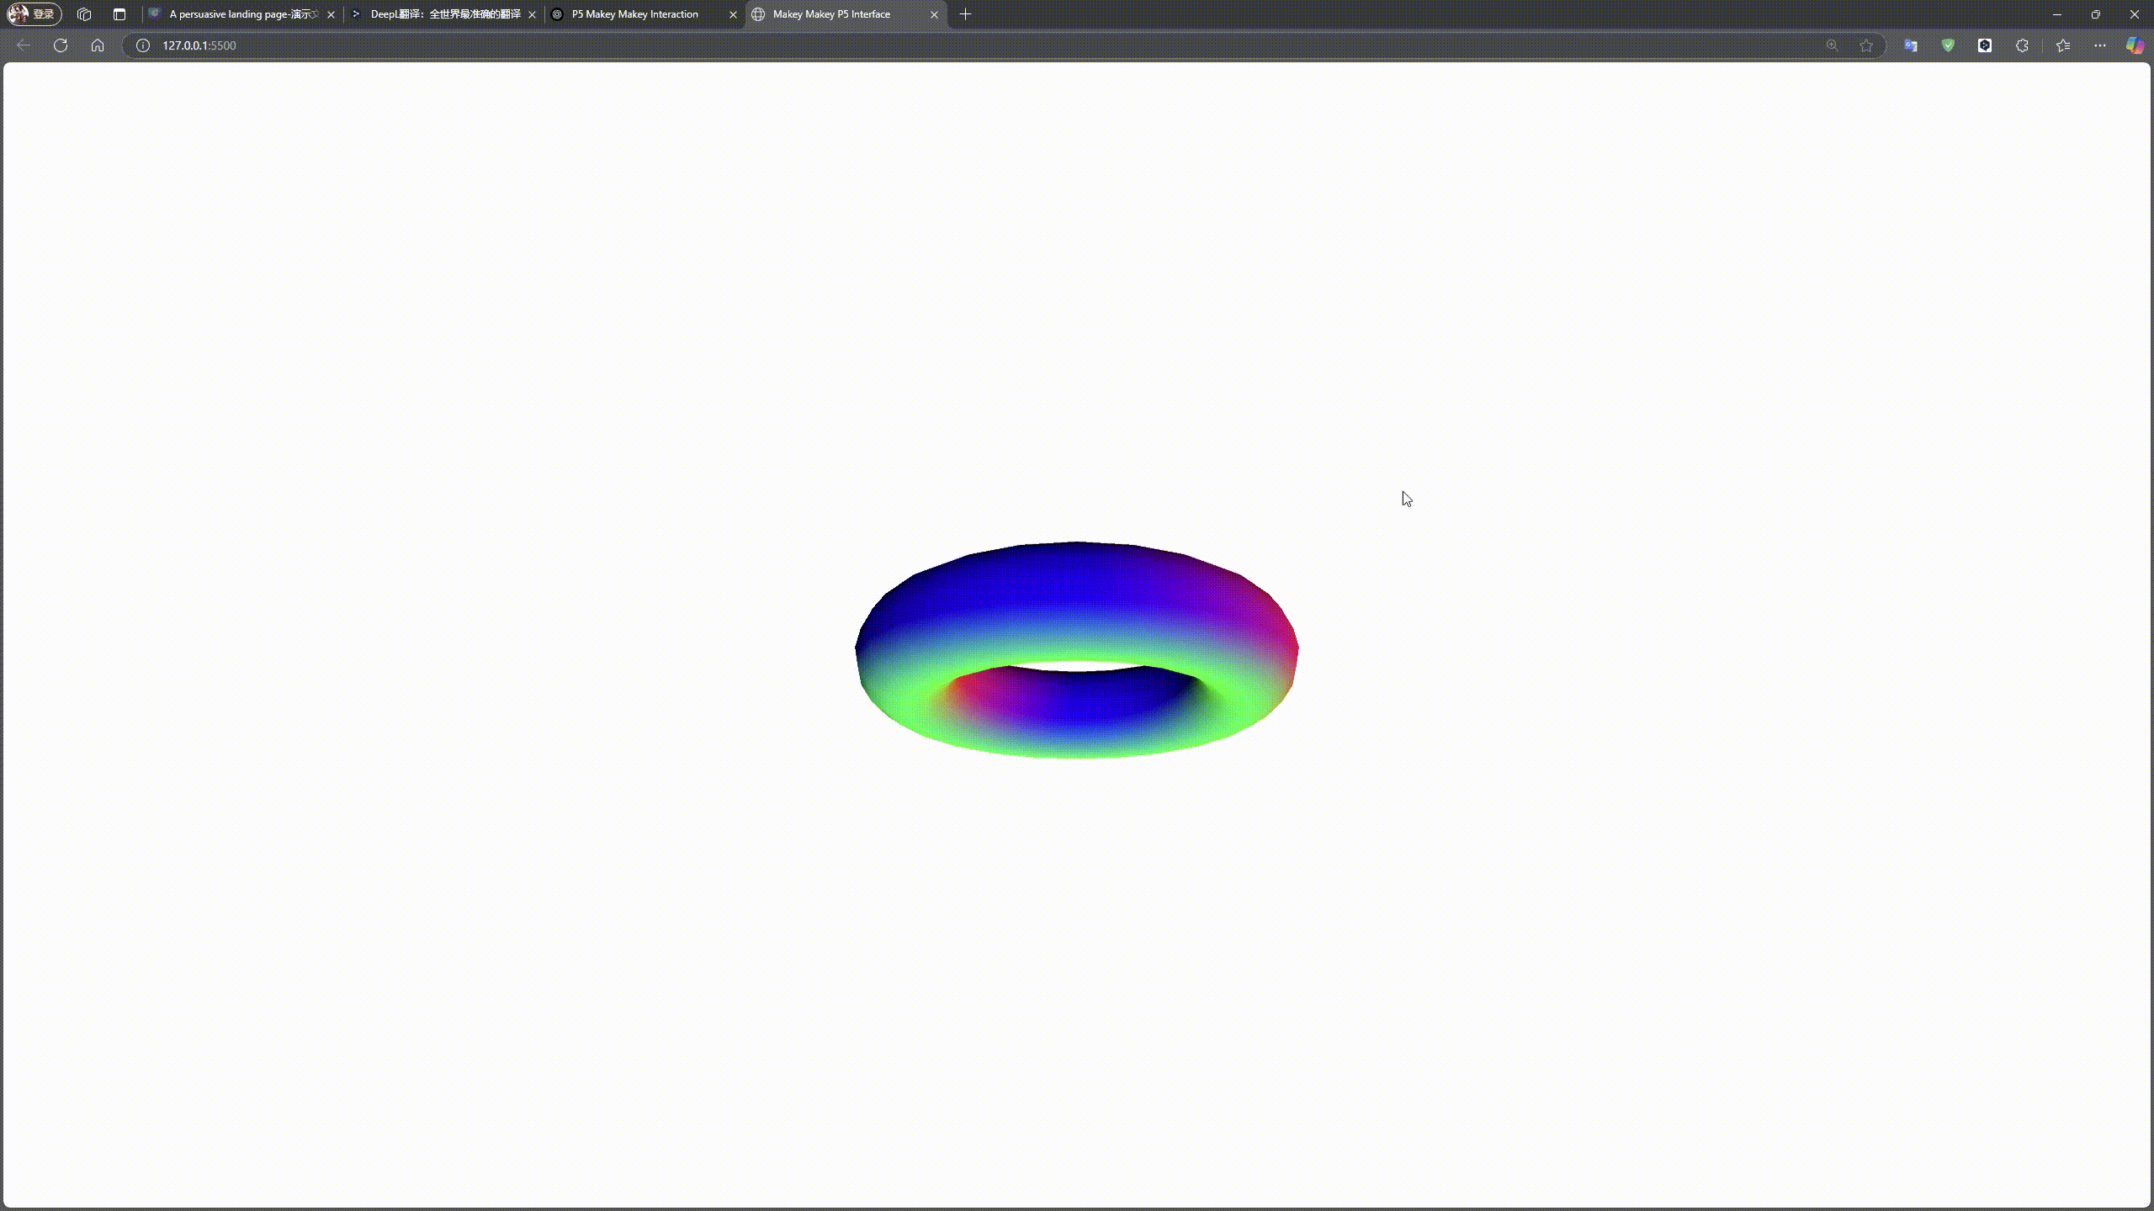Open the Settings and more menu

2099,45
